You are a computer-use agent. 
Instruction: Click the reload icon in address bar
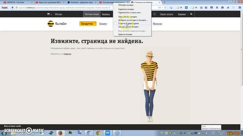165,8
